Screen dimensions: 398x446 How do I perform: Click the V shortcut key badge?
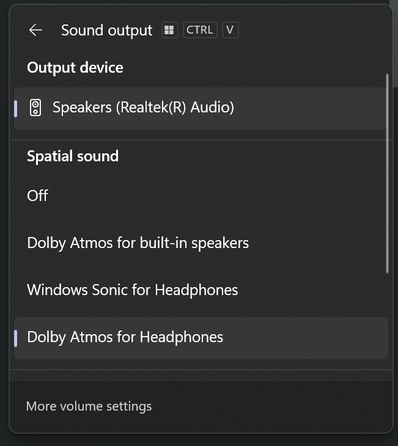coord(230,30)
